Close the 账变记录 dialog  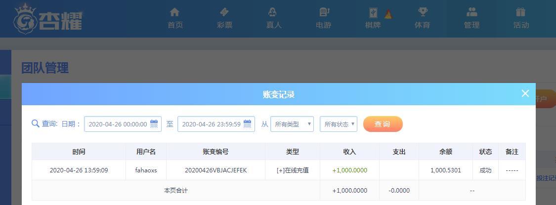pos(525,93)
